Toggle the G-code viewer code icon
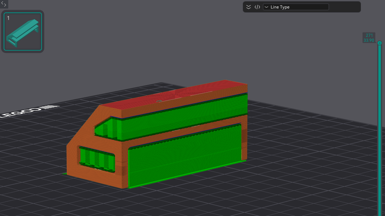This screenshot has width=385, height=216. tap(257, 7)
